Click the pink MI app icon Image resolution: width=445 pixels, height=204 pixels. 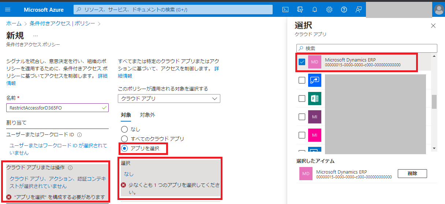(315, 135)
